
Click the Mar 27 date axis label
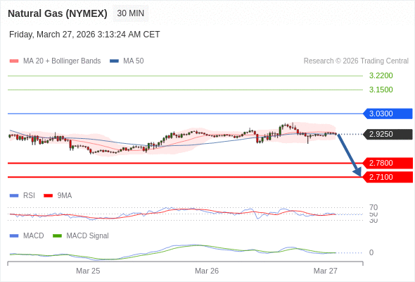click(326, 271)
